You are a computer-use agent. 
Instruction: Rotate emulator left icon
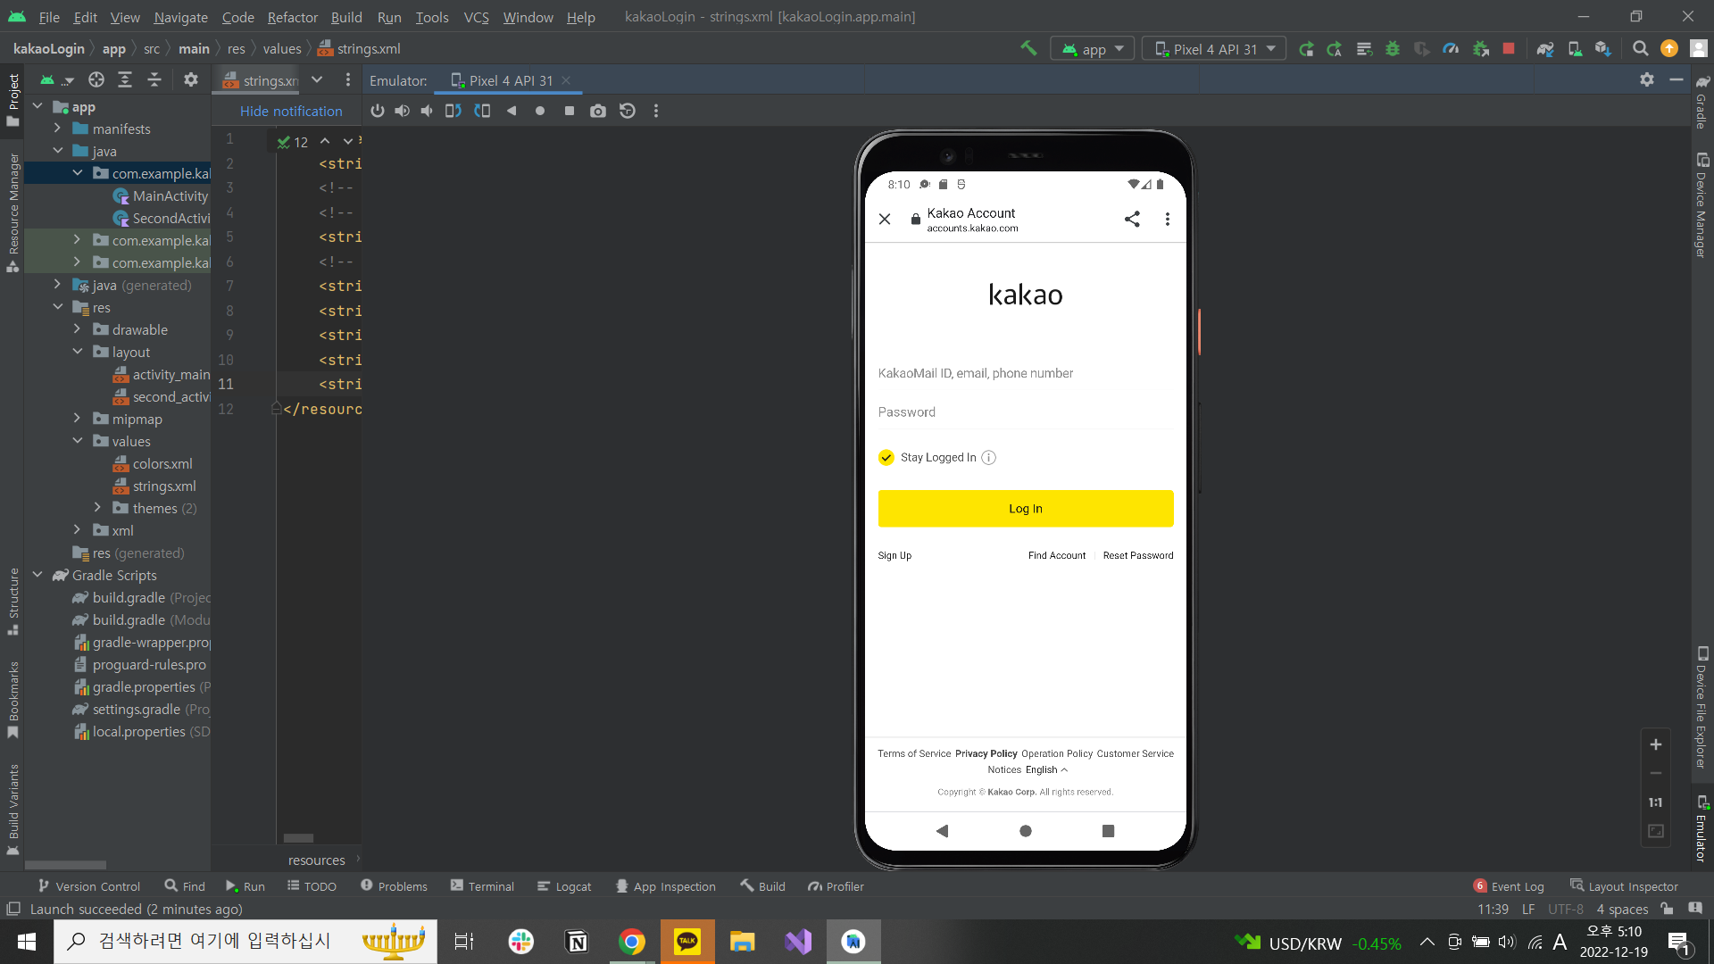(453, 111)
